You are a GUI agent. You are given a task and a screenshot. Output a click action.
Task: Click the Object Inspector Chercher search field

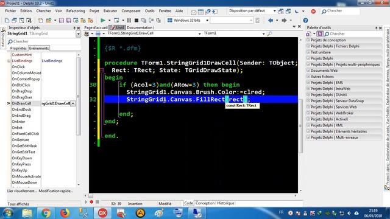point(44,41)
